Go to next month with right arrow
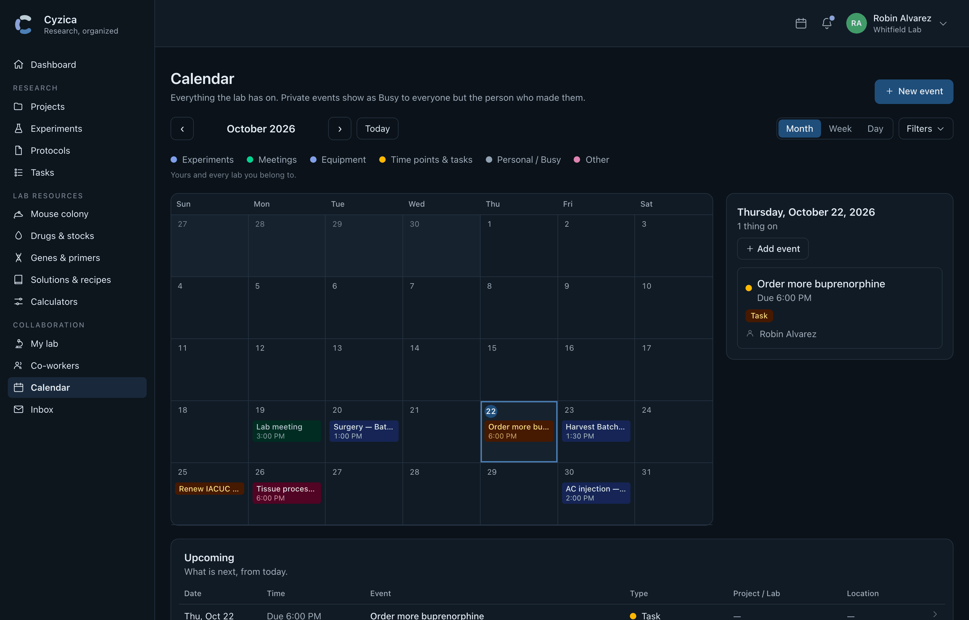The height and width of the screenshot is (620, 969). coord(340,129)
